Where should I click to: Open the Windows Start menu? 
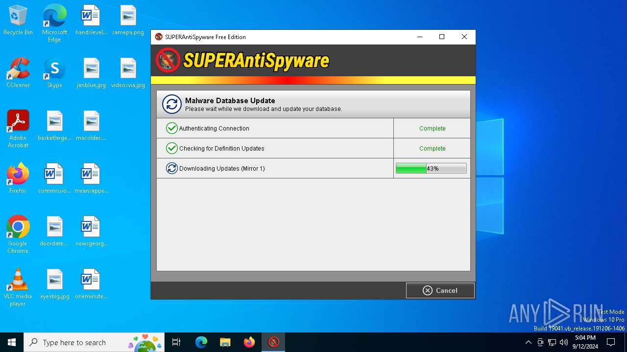(x=12, y=342)
